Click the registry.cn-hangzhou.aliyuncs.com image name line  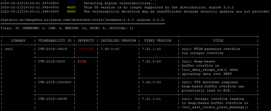(83, 20)
